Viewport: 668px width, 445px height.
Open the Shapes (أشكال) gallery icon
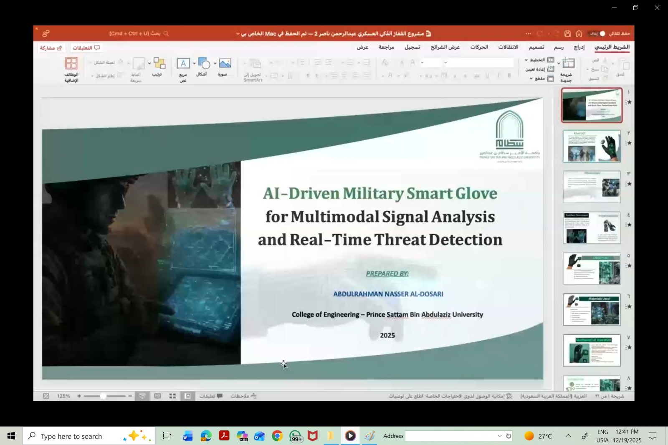click(204, 64)
